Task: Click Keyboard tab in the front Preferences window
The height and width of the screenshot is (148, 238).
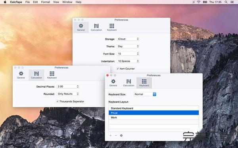Action: (x=144, y=82)
